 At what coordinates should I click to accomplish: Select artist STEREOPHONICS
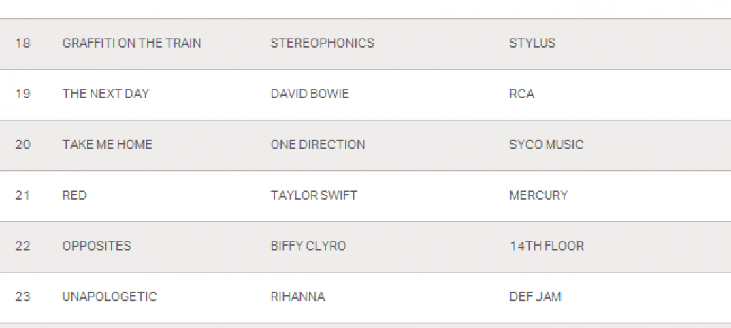(322, 43)
